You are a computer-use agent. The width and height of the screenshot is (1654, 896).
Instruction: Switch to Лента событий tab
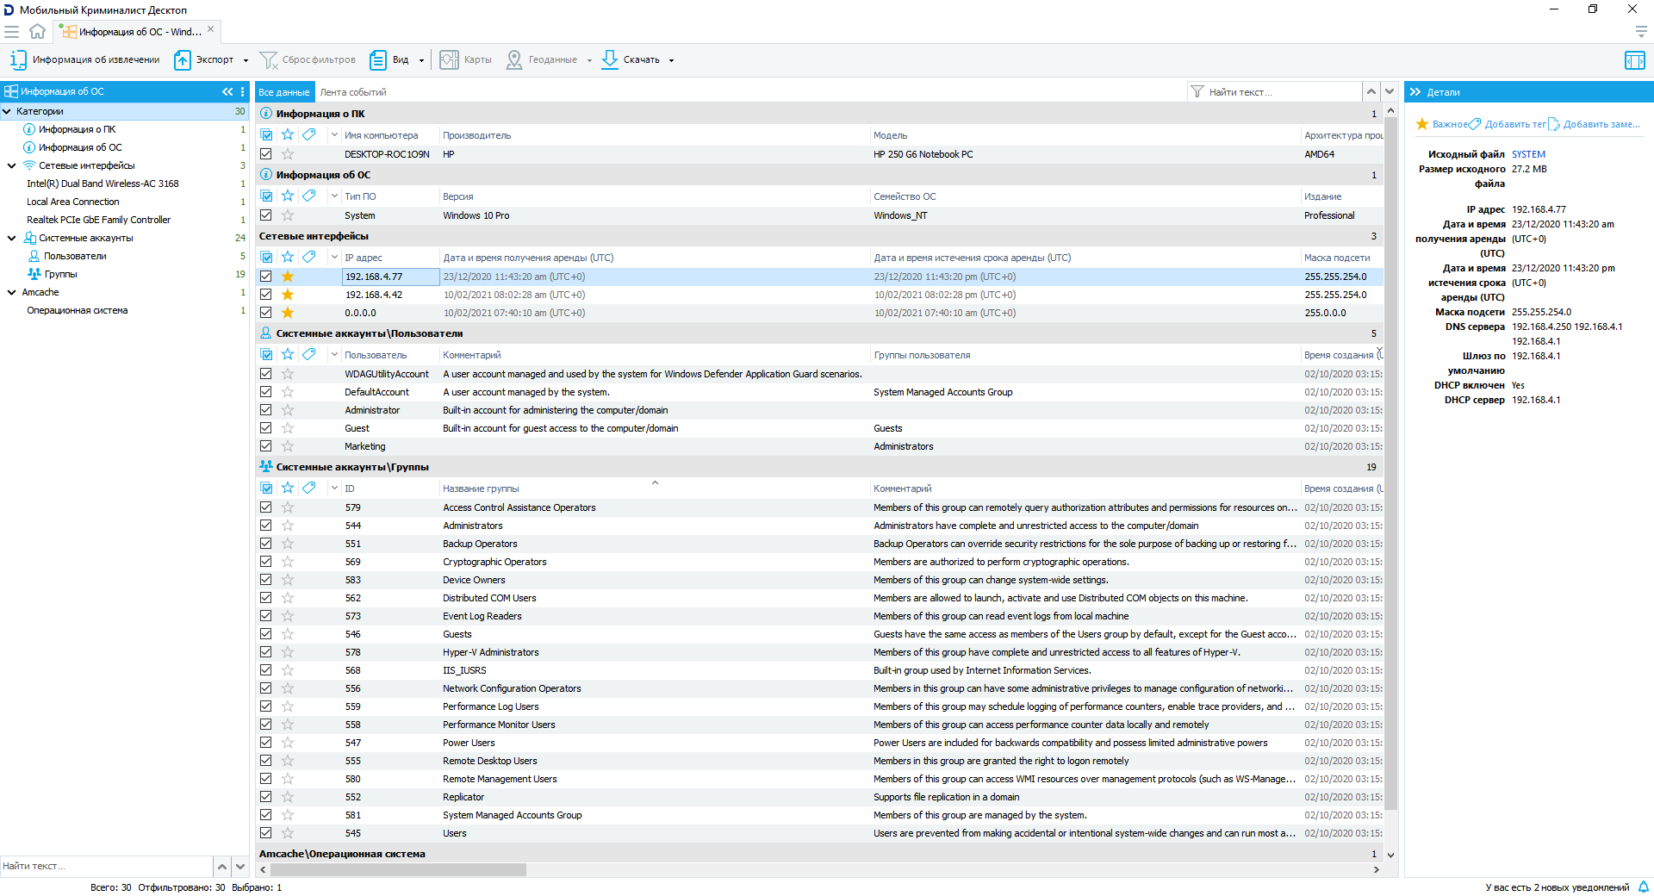click(x=353, y=92)
